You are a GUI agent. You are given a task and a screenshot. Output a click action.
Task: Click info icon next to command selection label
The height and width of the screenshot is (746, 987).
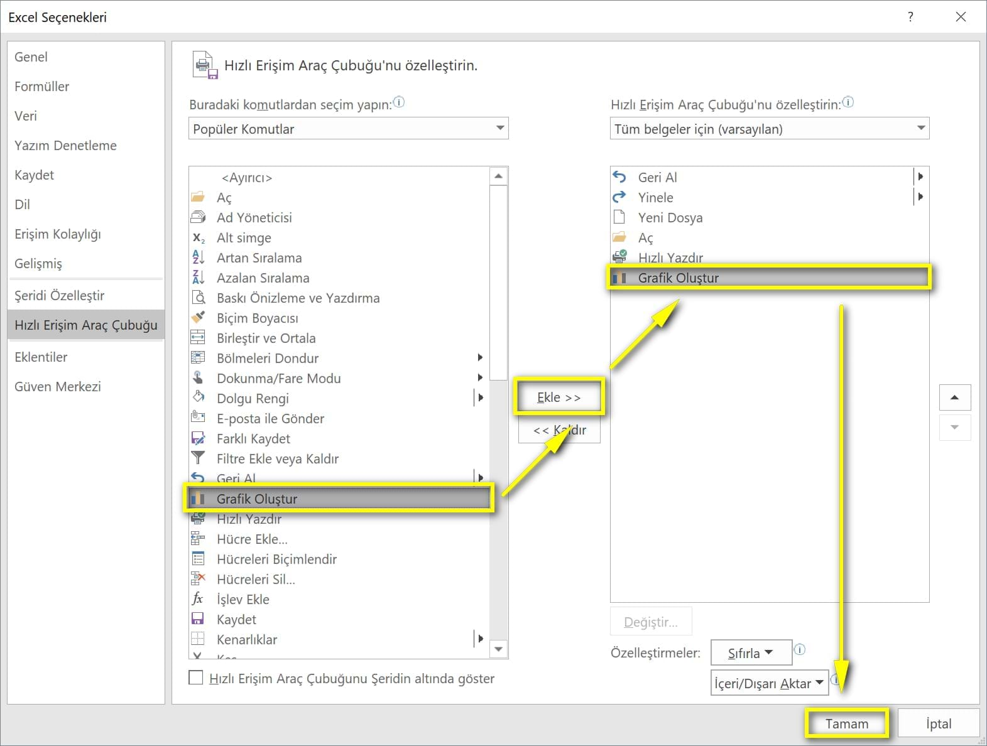click(x=399, y=102)
